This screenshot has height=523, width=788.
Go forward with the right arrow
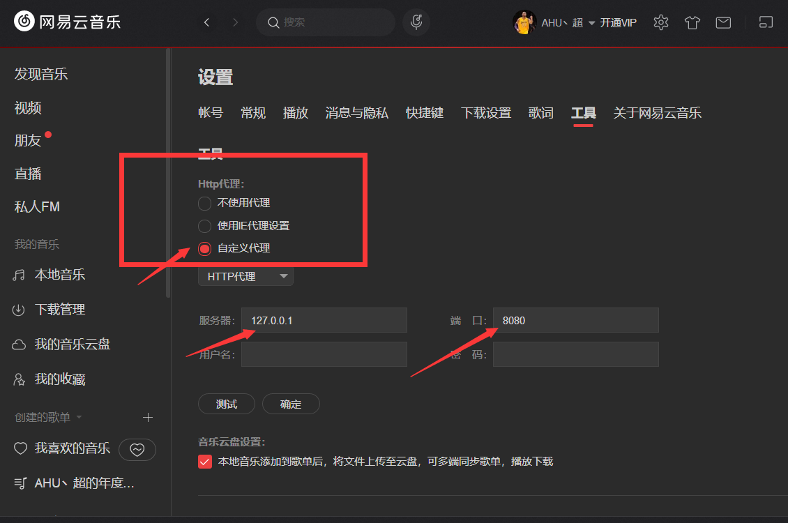click(235, 22)
